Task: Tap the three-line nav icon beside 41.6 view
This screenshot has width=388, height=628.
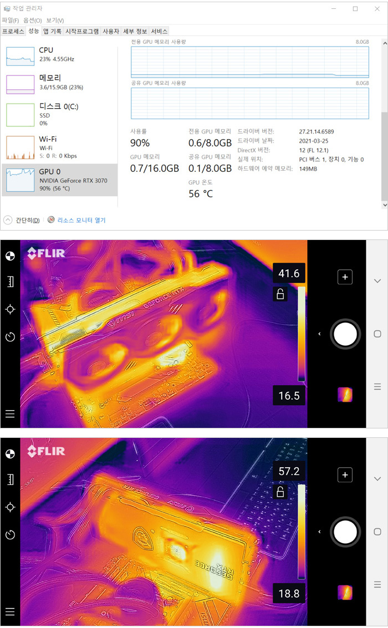Action: coord(377,386)
